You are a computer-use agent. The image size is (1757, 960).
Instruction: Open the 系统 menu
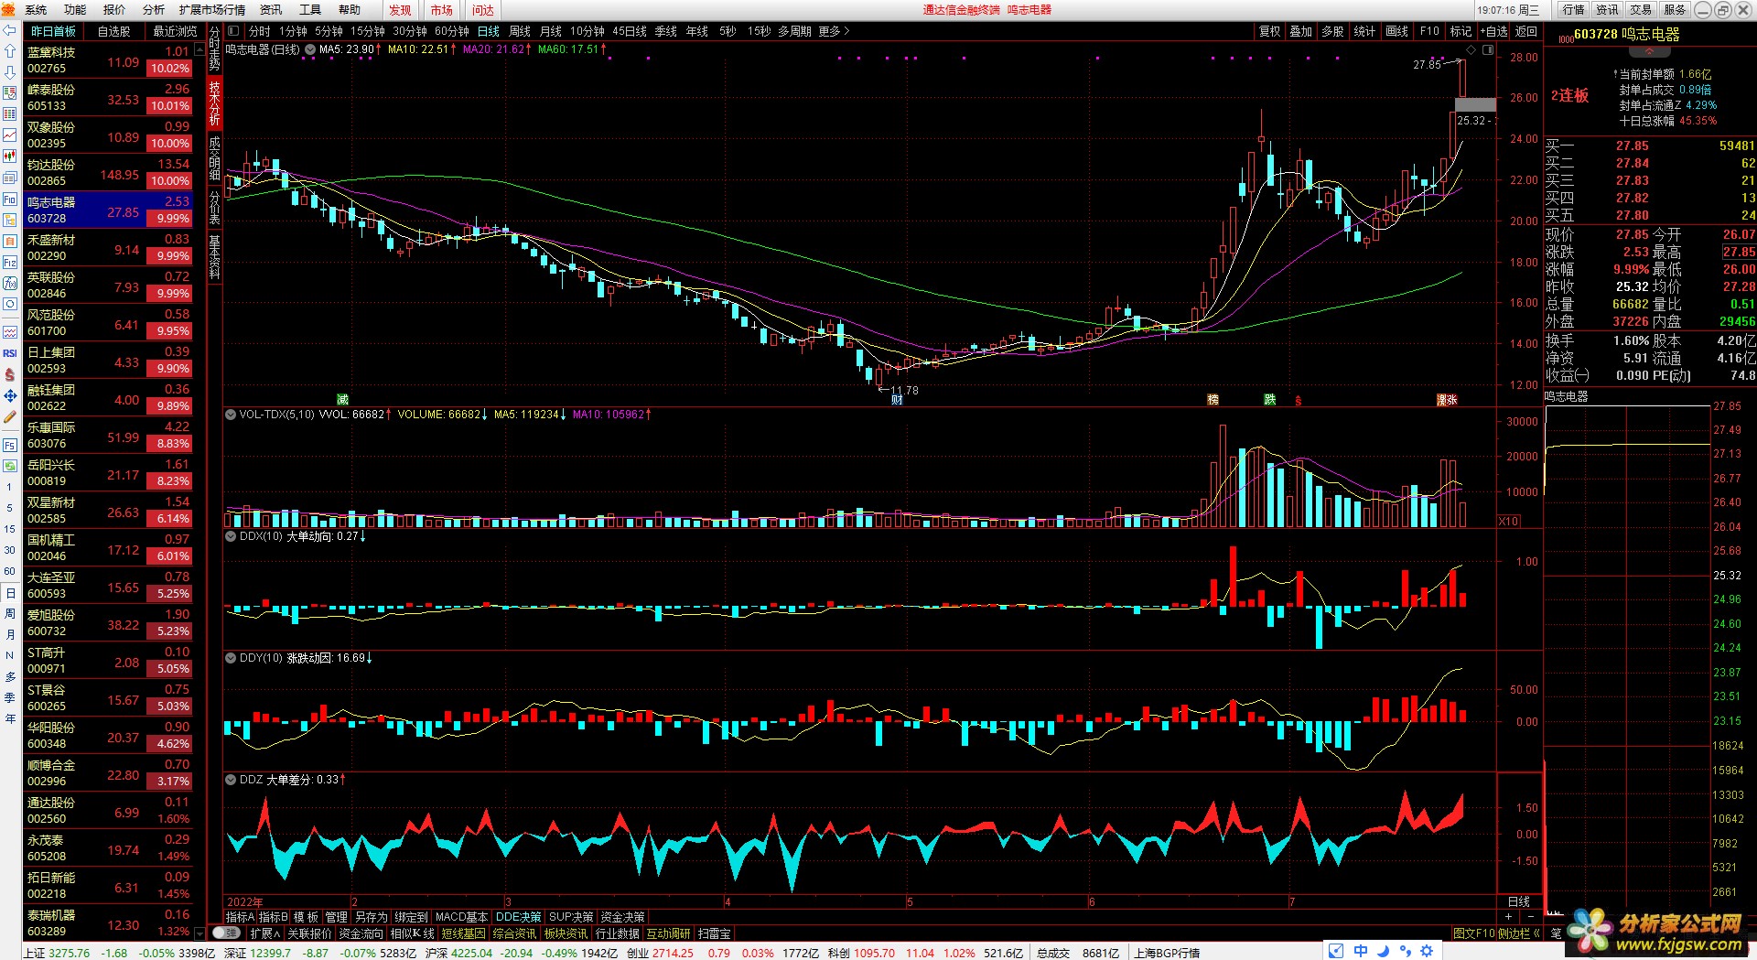tap(36, 9)
